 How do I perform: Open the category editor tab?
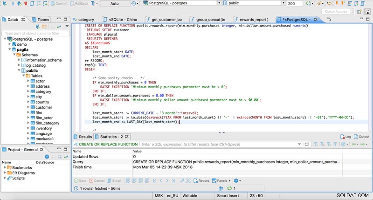click(83, 20)
